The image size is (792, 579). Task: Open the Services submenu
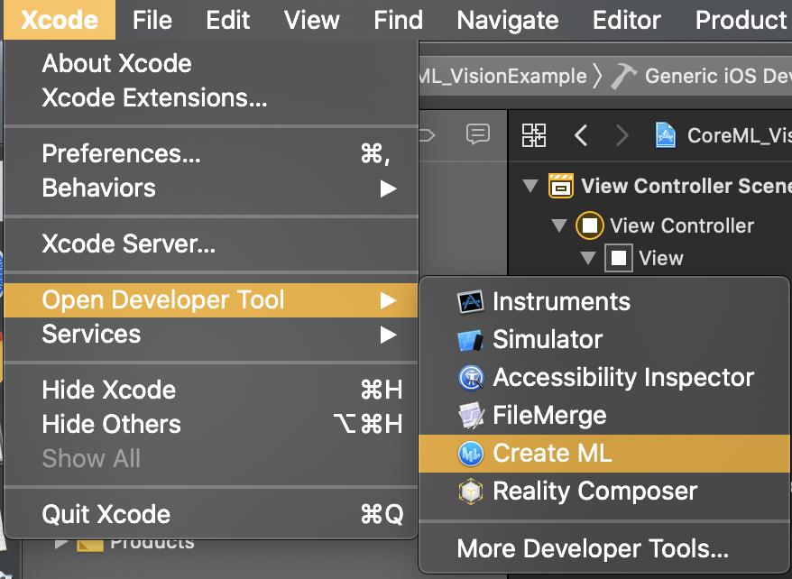91,335
